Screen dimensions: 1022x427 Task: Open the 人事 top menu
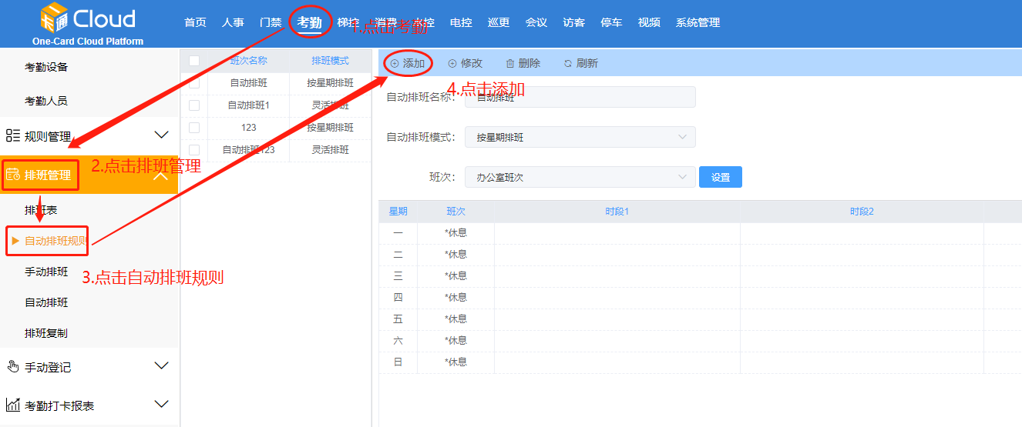click(233, 22)
